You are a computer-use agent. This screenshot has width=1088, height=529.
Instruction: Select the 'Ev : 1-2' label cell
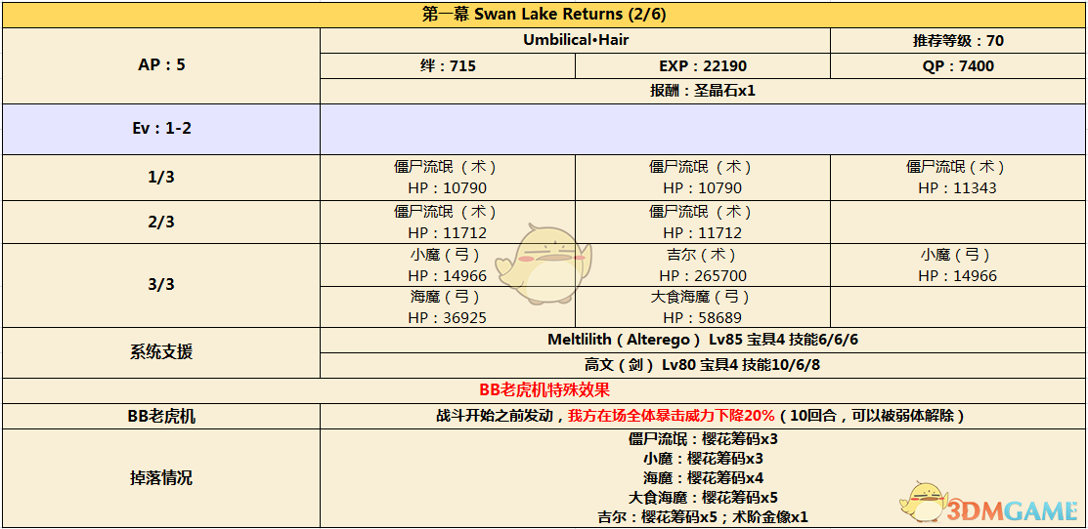(161, 130)
